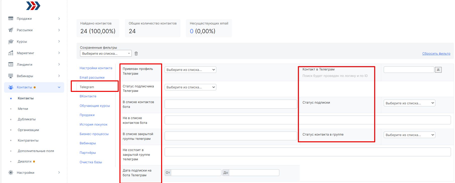Delete saved filter with trash icon
The height and width of the screenshot is (183, 455).
pos(136,53)
